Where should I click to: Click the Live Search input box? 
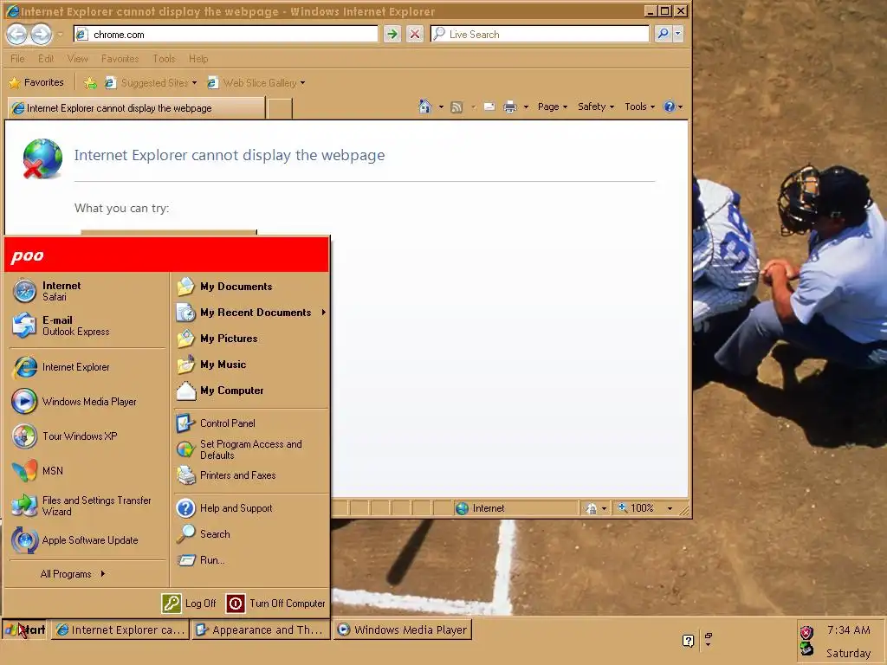(x=540, y=34)
